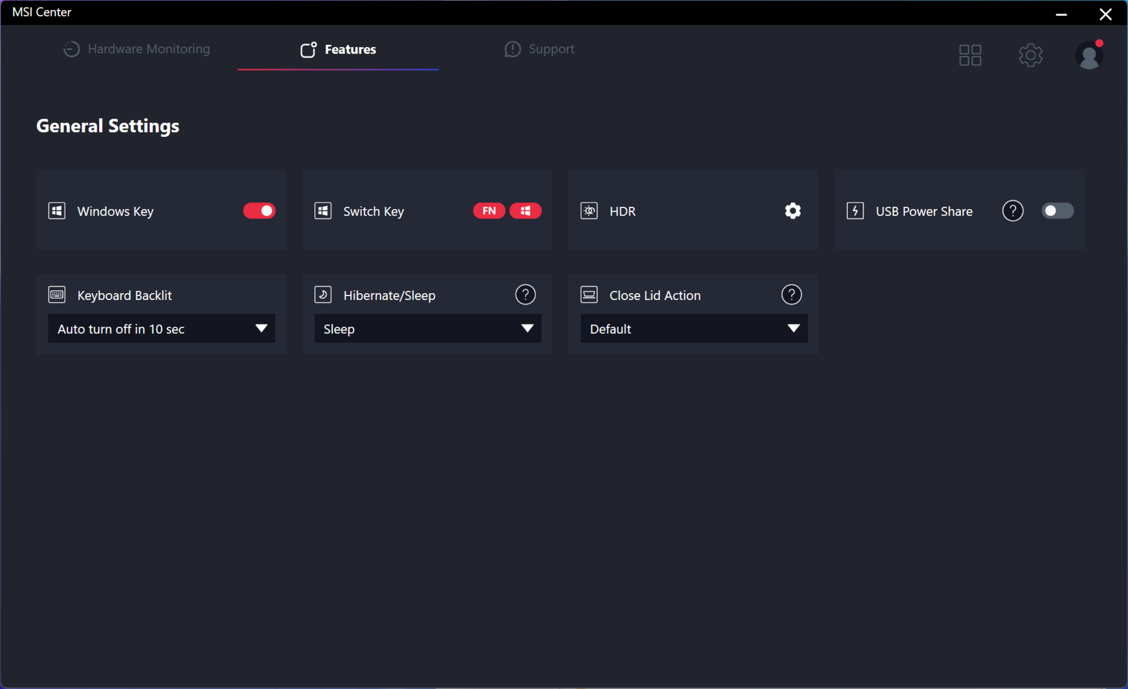Image resolution: width=1128 pixels, height=689 pixels.
Task: Click the USB Power Share lightning icon
Action: pyautogui.click(x=855, y=211)
